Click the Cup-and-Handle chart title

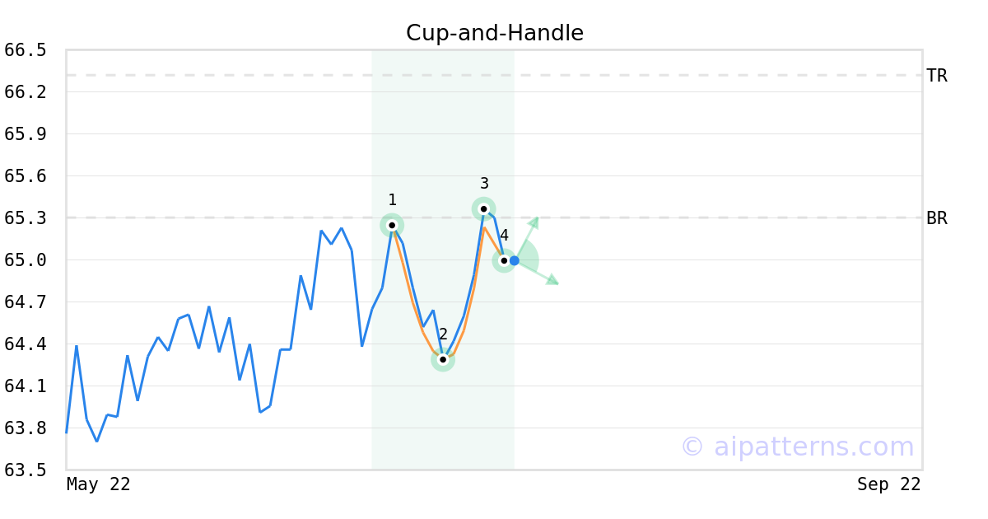(495, 33)
